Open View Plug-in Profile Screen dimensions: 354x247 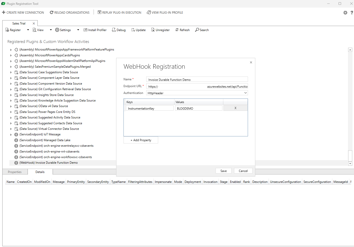pos(165,12)
